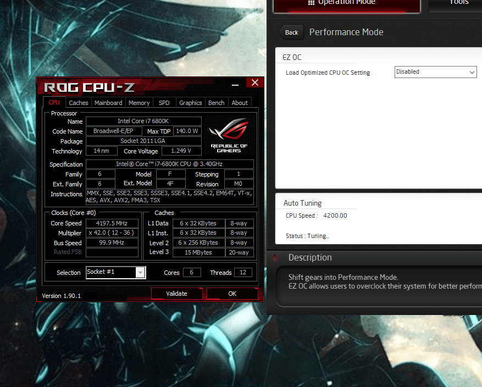482x387 pixels.
Task: Open the About tab
Action: coord(240,103)
